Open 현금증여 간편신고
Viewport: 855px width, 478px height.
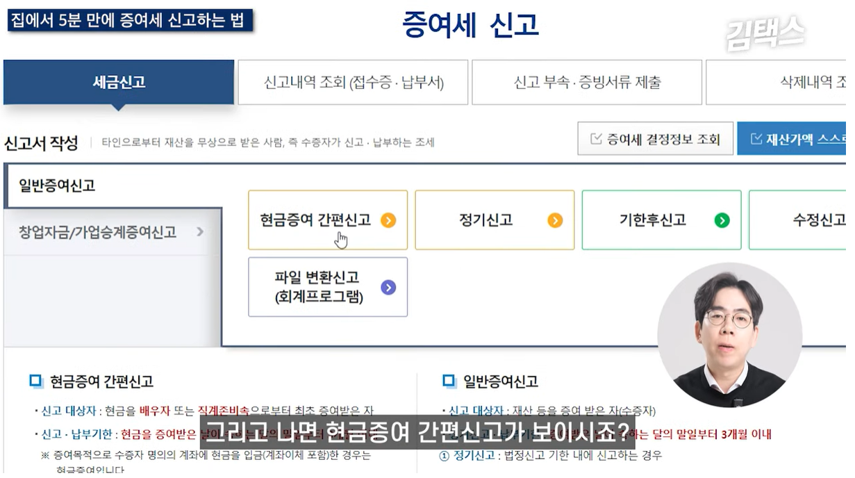tap(327, 220)
